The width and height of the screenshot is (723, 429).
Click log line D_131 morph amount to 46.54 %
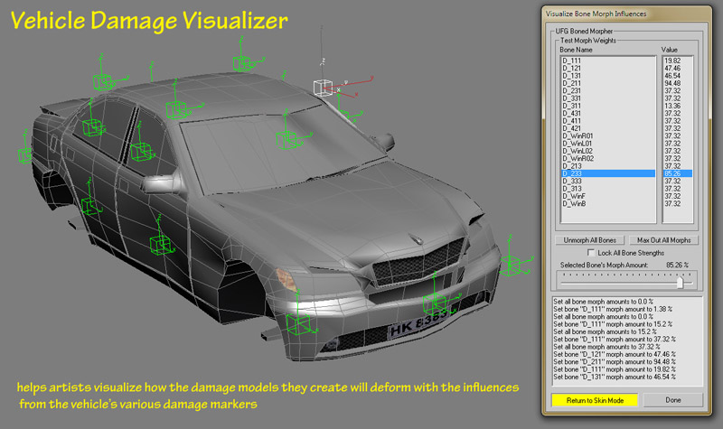[x=615, y=377]
